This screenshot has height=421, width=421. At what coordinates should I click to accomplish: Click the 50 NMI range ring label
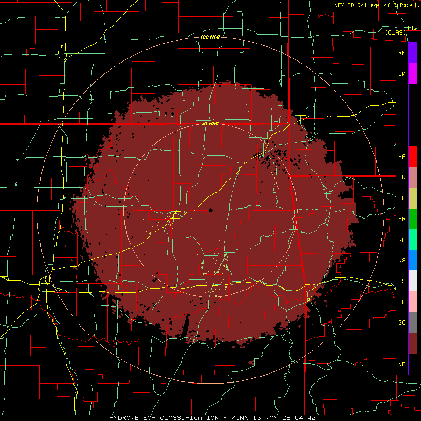(210, 124)
